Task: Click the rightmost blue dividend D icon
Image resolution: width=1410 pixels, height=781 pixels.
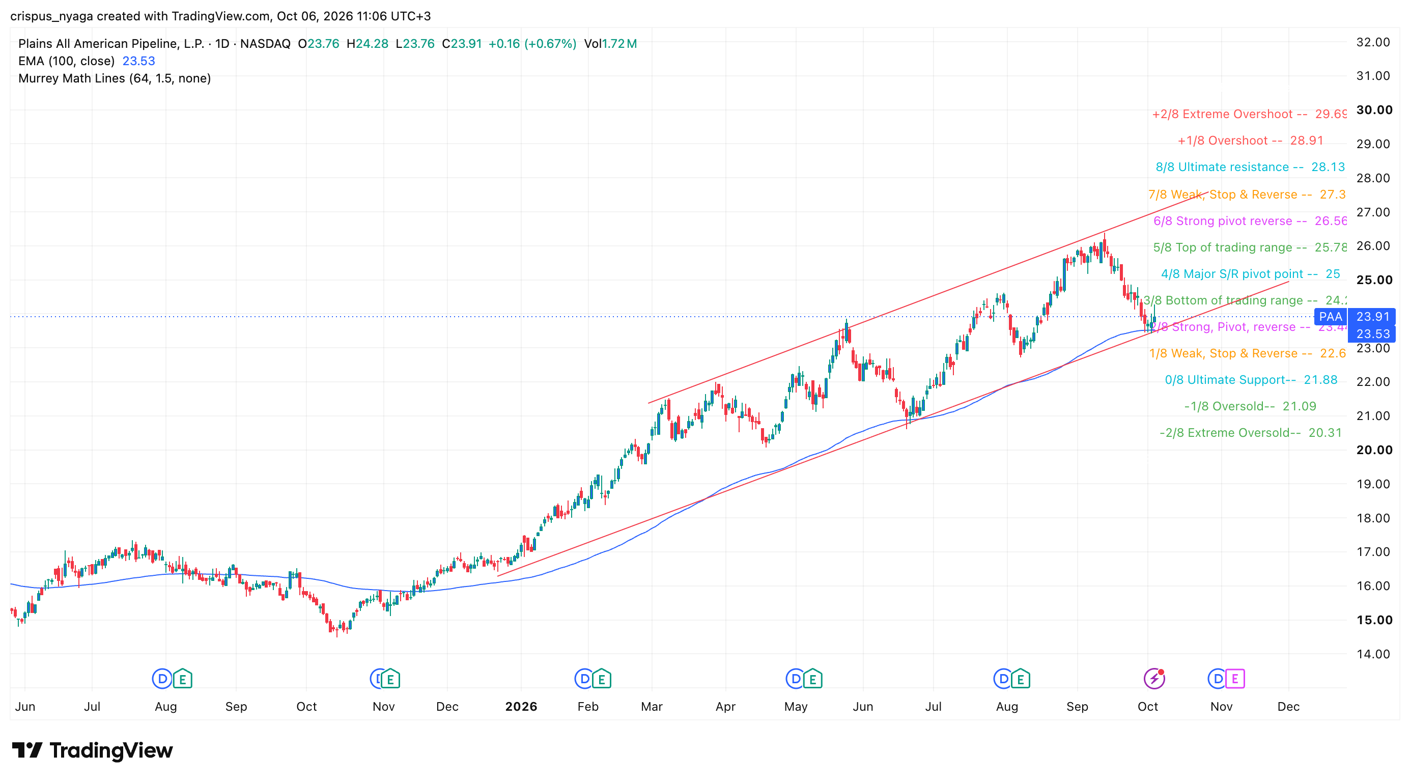Action: pyautogui.click(x=1217, y=679)
